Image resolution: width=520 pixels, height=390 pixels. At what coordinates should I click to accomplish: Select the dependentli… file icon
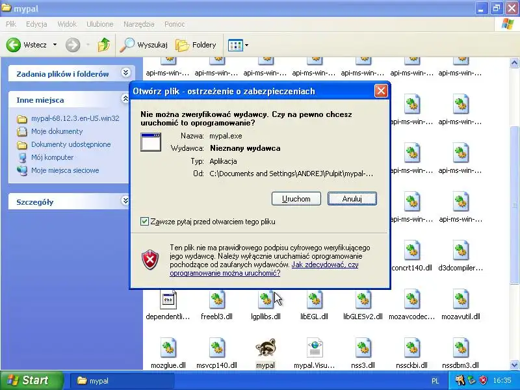(168, 300)
